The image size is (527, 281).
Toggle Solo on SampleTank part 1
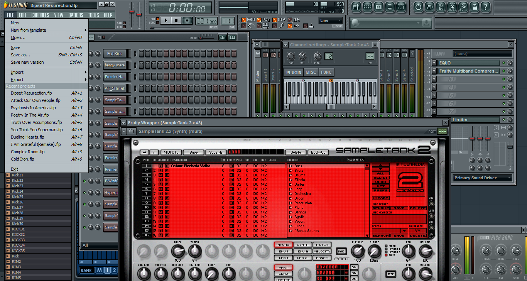161,166
